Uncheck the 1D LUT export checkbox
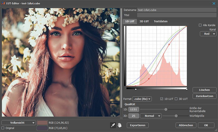Image resolution: width=218 pixels, height=132 pixels. point(162,99)
